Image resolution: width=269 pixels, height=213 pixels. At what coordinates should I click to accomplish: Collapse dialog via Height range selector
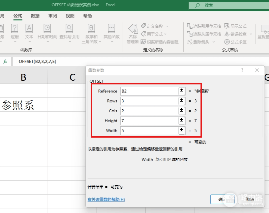click(182, 120)
